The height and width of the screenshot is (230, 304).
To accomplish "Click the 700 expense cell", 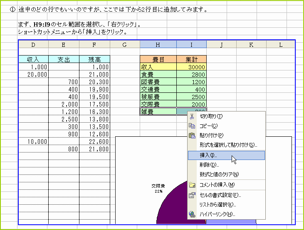I will click(64, 82).
